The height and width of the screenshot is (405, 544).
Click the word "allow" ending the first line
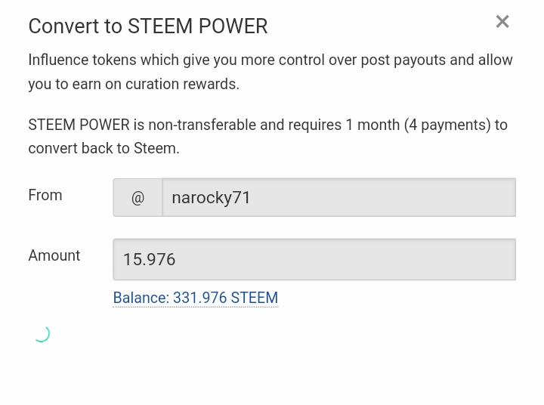tap(495, 60)
